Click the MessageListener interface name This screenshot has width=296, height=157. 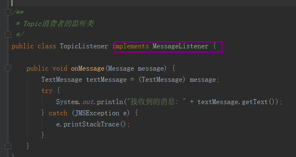[x=180, y=46]
